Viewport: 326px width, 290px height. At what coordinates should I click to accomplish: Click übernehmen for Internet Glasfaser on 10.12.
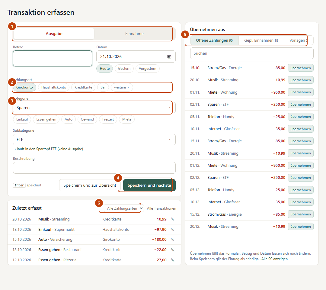(x=300, y=202)
